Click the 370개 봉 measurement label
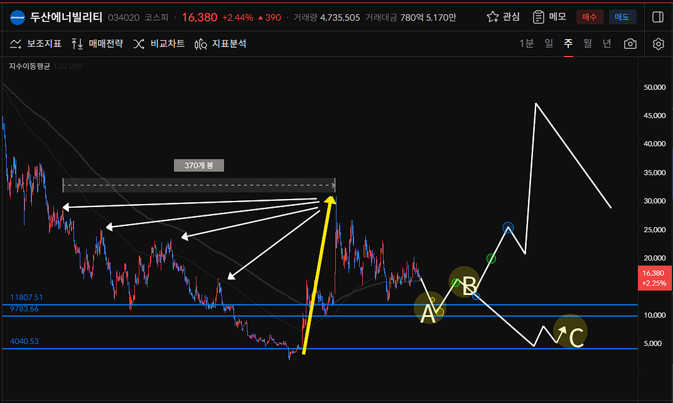673x403 pixels. coord(199,165)
